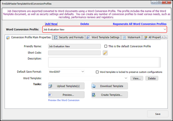Open the Word Template Settings tab
Screen dimensions: 173x121
[x=103, y=37]
